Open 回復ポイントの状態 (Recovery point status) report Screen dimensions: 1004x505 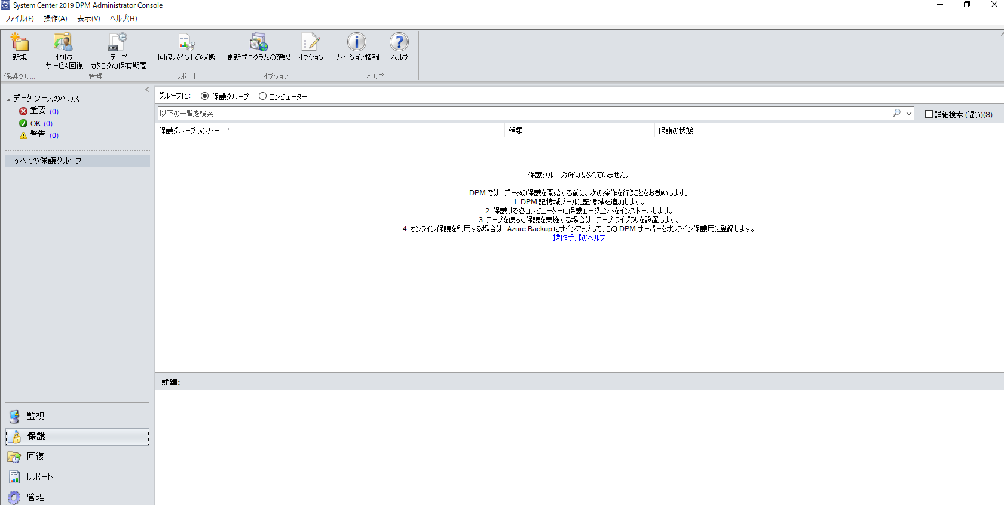click(186, 47)
